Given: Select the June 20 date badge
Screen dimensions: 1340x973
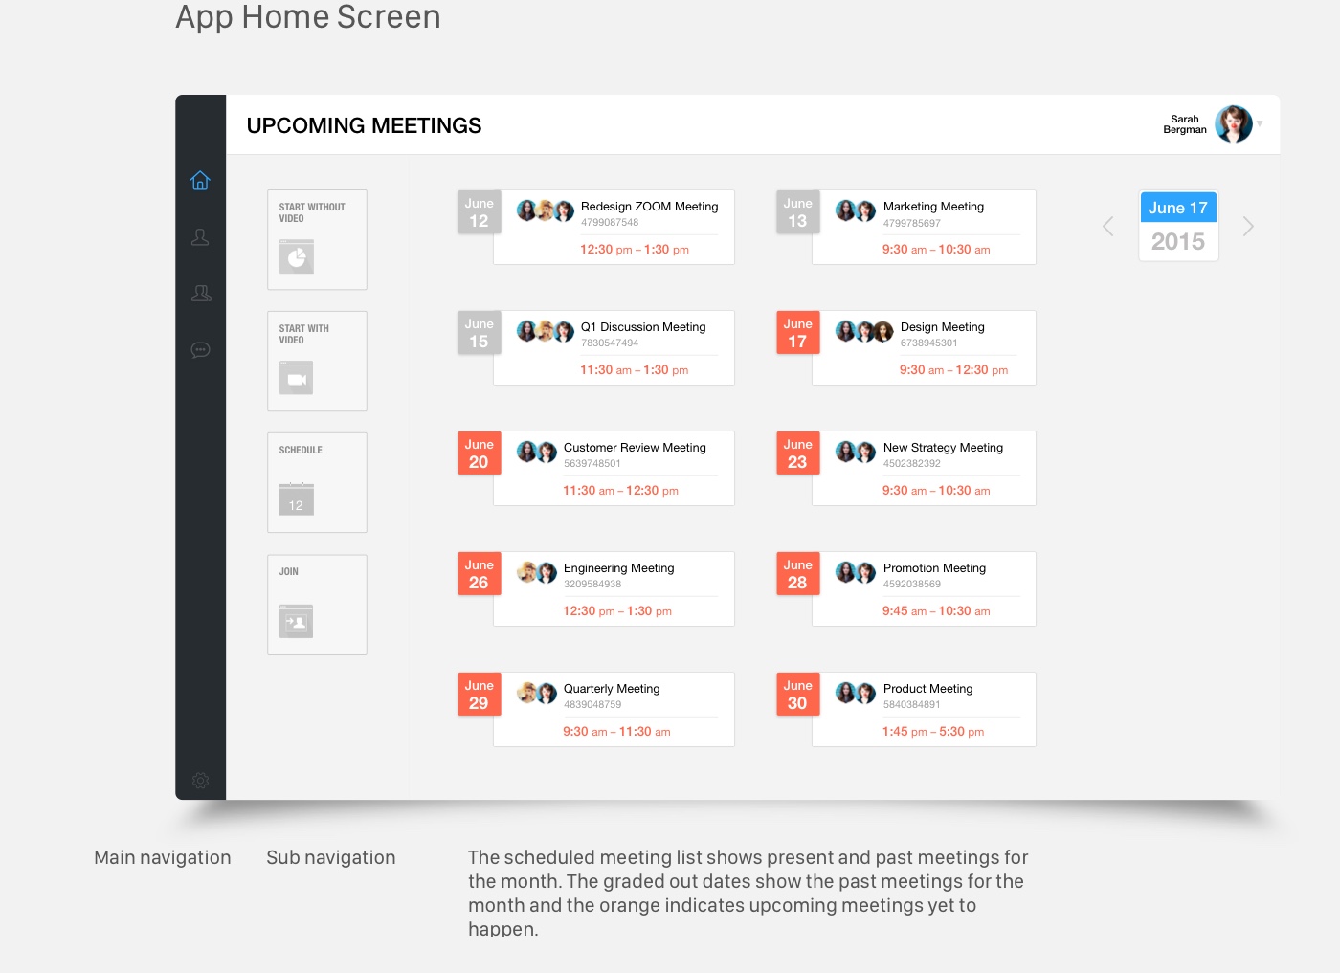Looking at the screenshot, I should click(479, 453).
